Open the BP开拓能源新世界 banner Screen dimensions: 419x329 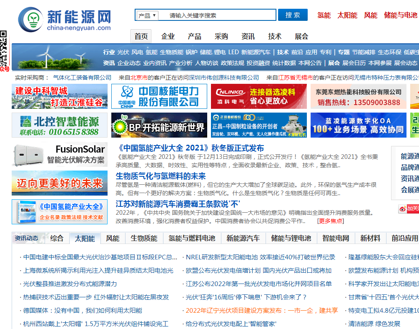159,125
